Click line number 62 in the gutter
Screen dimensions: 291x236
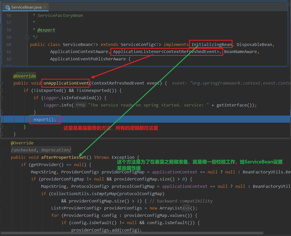pos(9,59)
